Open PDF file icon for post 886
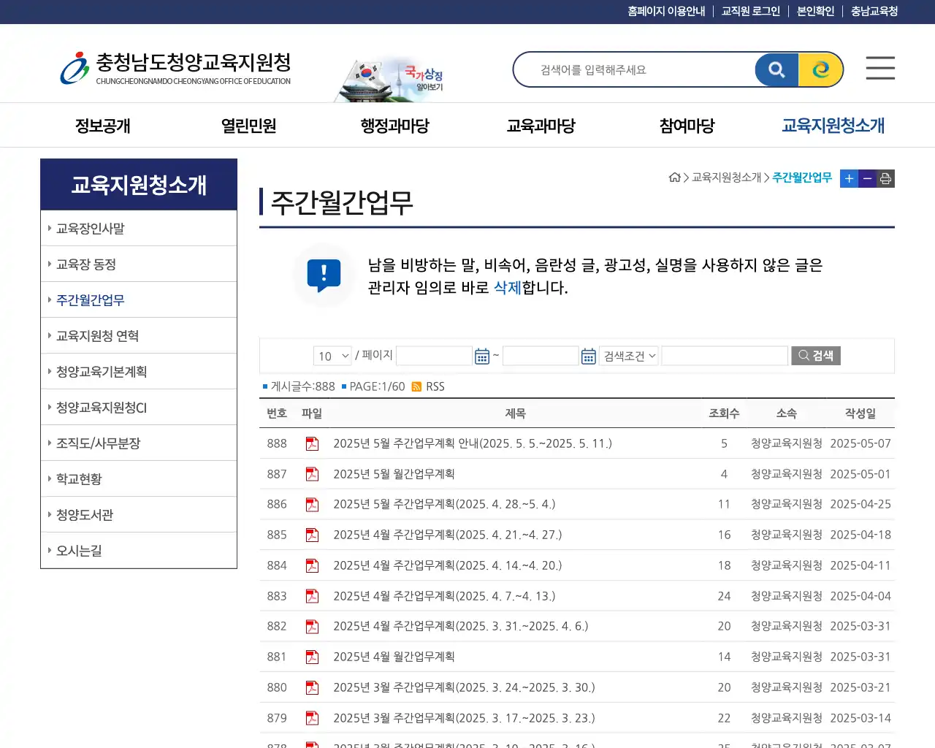This screenshot has width=935, height=748. pyautogui.click(x=312, y=504)
